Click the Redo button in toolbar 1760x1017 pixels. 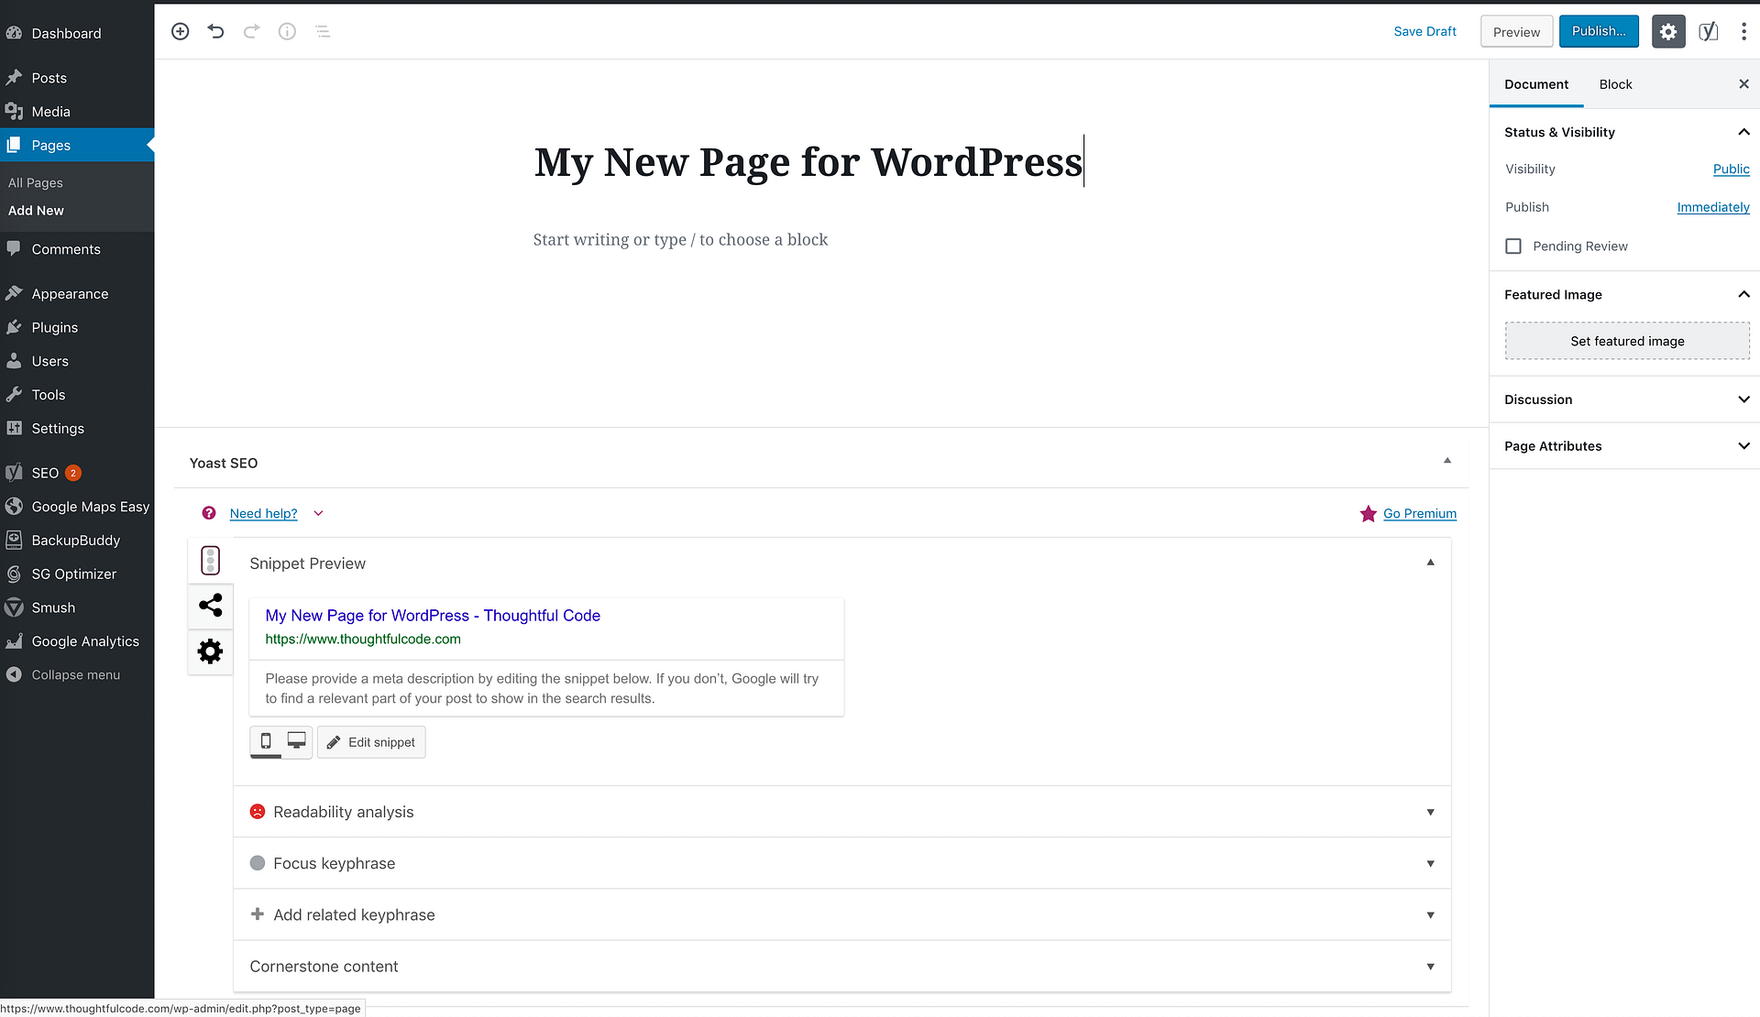pos(251,31)
